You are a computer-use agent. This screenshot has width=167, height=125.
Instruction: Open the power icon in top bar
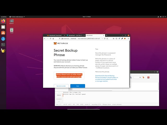coord(163,17)
